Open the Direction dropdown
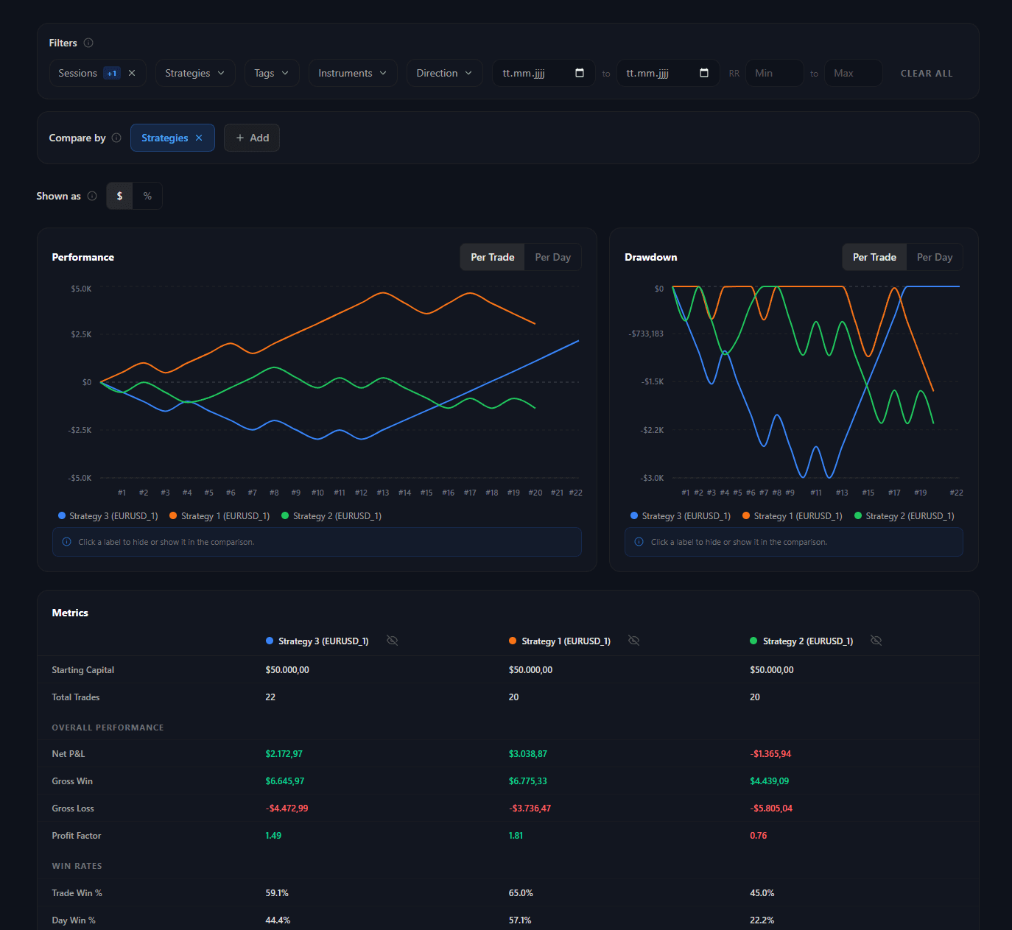Viewport: 1012px width, 930px height. [444, 73]
